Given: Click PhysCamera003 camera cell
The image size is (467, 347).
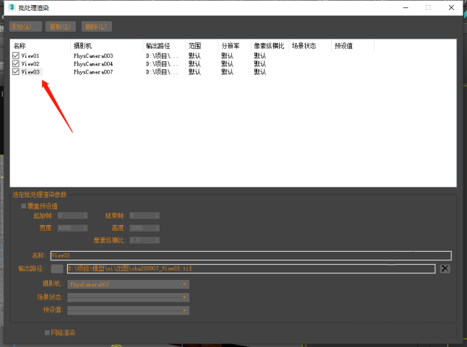Looking at the screenshot, I should [x=93, y=56].
